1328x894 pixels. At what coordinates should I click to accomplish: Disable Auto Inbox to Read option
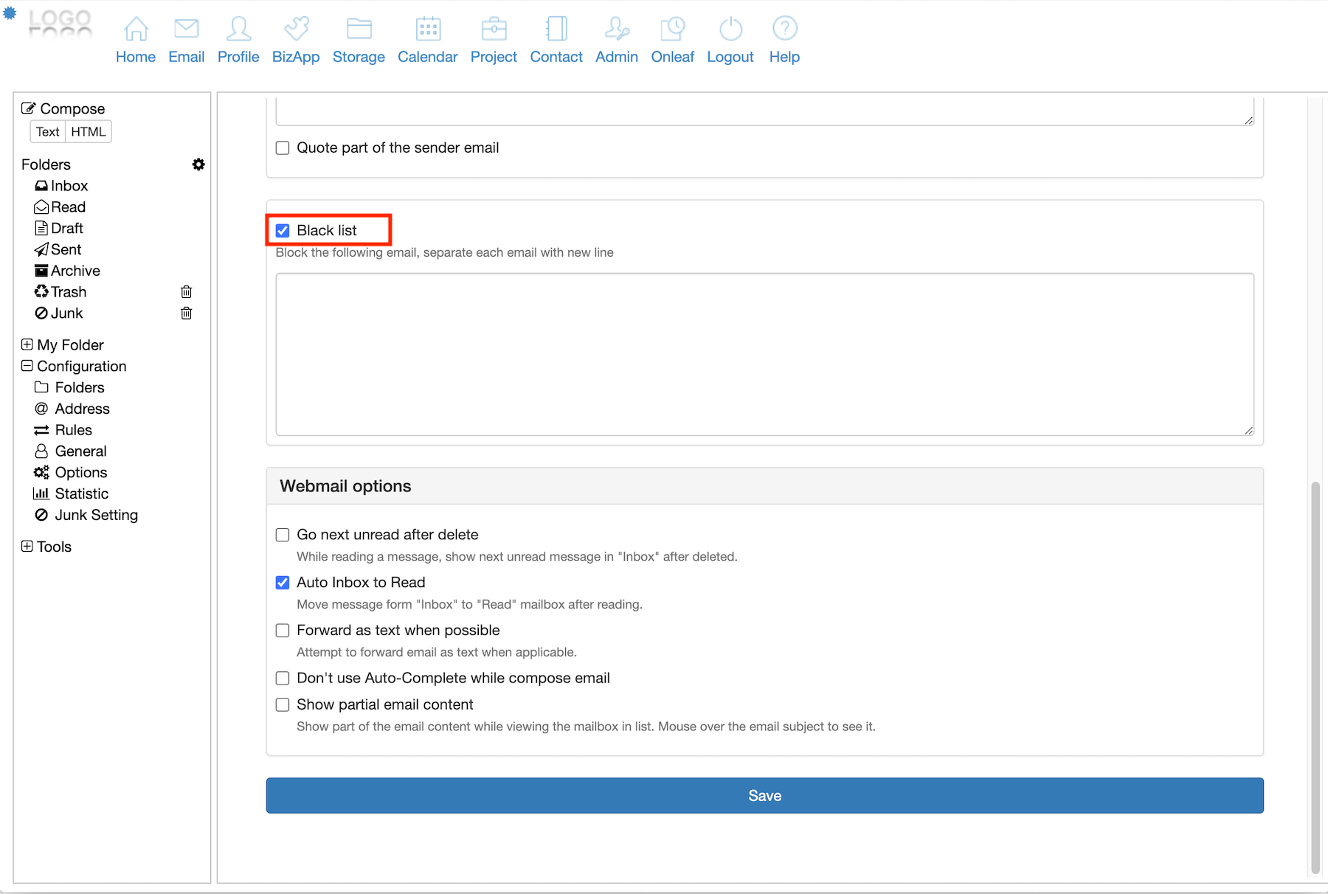(x=283, y=583)
